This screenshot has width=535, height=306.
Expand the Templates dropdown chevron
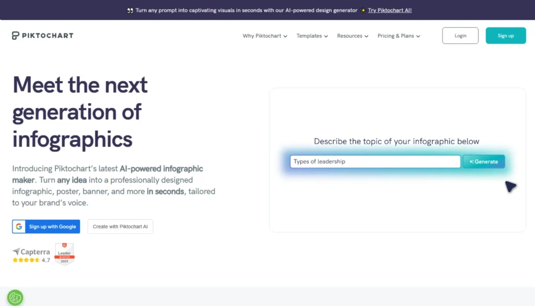click(326, 36)
